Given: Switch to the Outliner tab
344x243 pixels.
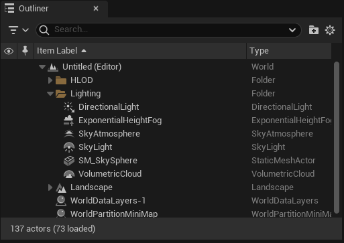Looking at the screenshot, I should pos(54,9).
